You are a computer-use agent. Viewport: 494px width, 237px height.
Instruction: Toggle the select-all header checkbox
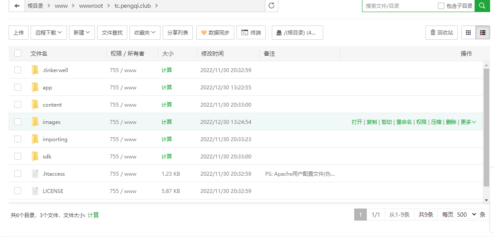[x=18, y=53]
